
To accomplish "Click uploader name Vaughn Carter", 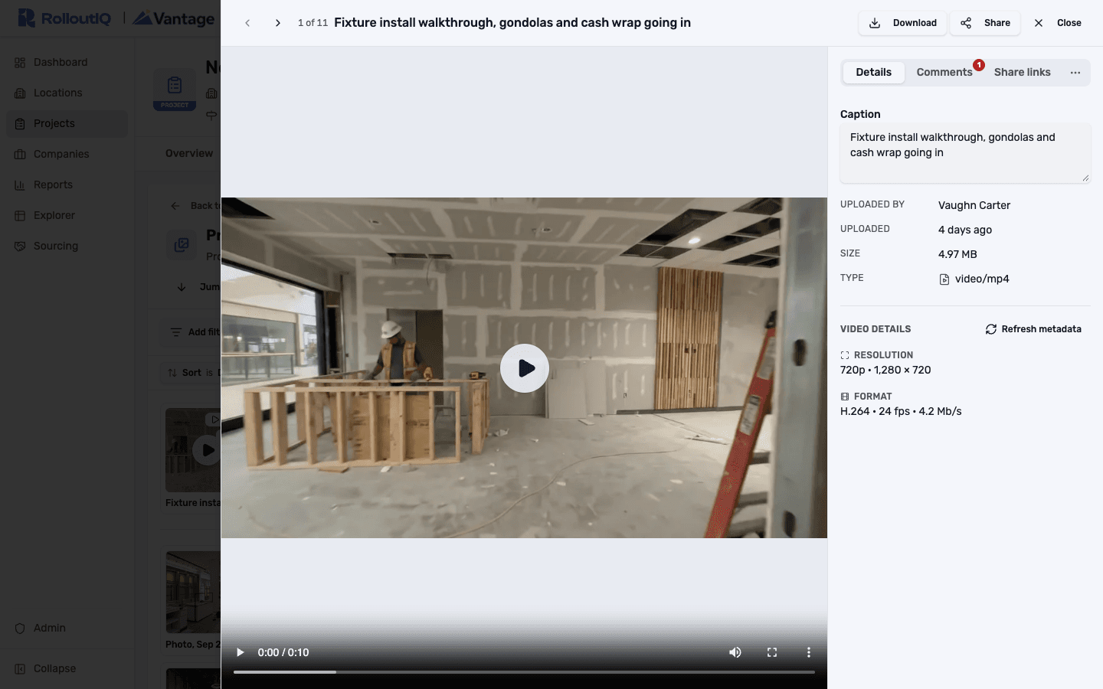I will [974, 205].
